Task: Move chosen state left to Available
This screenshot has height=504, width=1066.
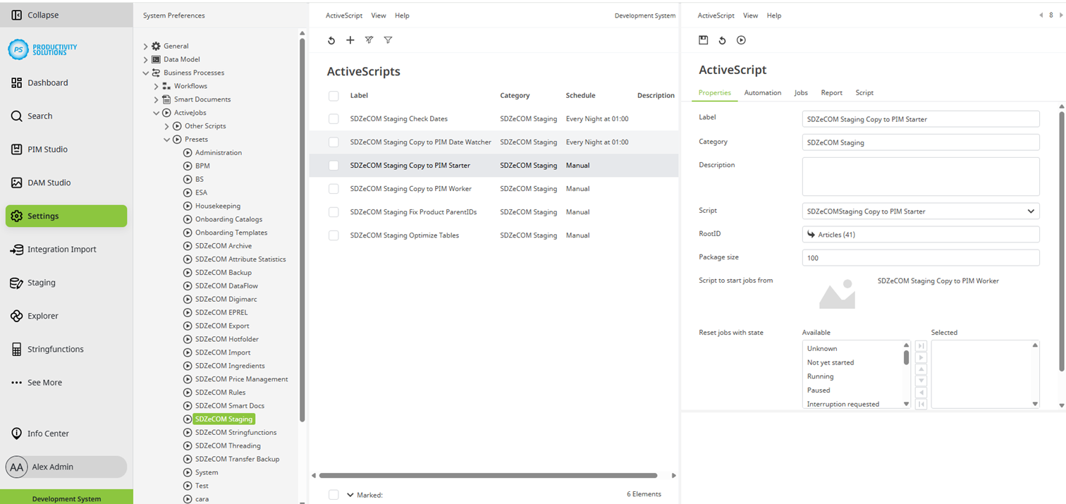Action: (921, 393)
